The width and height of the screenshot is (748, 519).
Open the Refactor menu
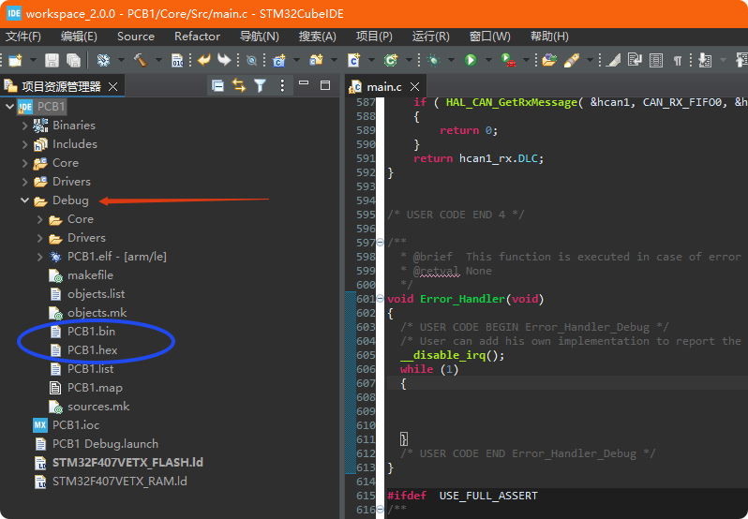(197, 37)
